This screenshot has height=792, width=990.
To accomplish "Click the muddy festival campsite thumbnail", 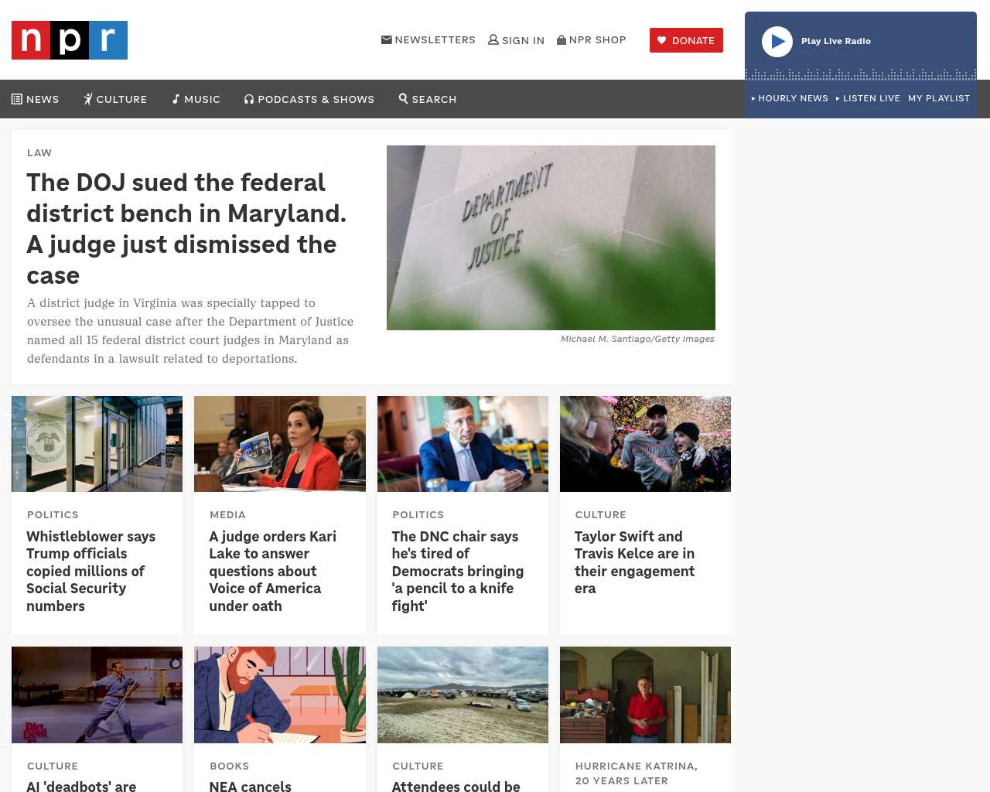I will [x=463, y=695].
